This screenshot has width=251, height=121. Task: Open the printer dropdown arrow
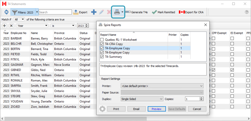(122, 12)
